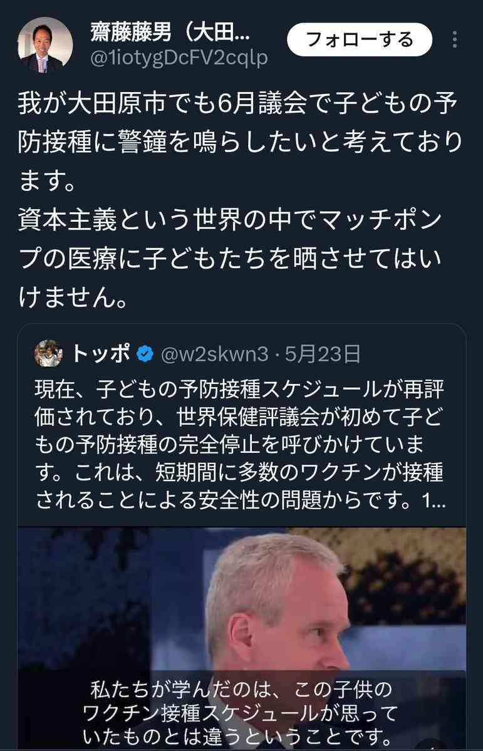Click the quoted author name トッポ
483x751 pixels.
pyautogui.click(x=101, y=355)
